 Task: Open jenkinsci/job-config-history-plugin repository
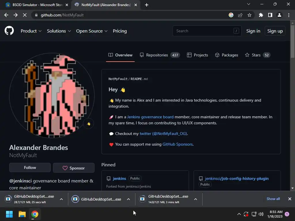(x=237, y=178)
